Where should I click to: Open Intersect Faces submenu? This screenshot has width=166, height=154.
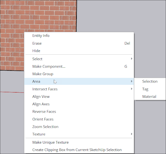pos(79,89)
